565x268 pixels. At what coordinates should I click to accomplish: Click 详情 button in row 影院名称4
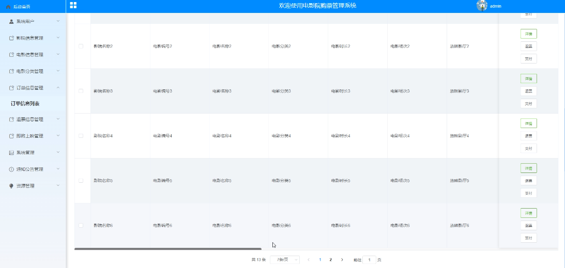[529, 123]
